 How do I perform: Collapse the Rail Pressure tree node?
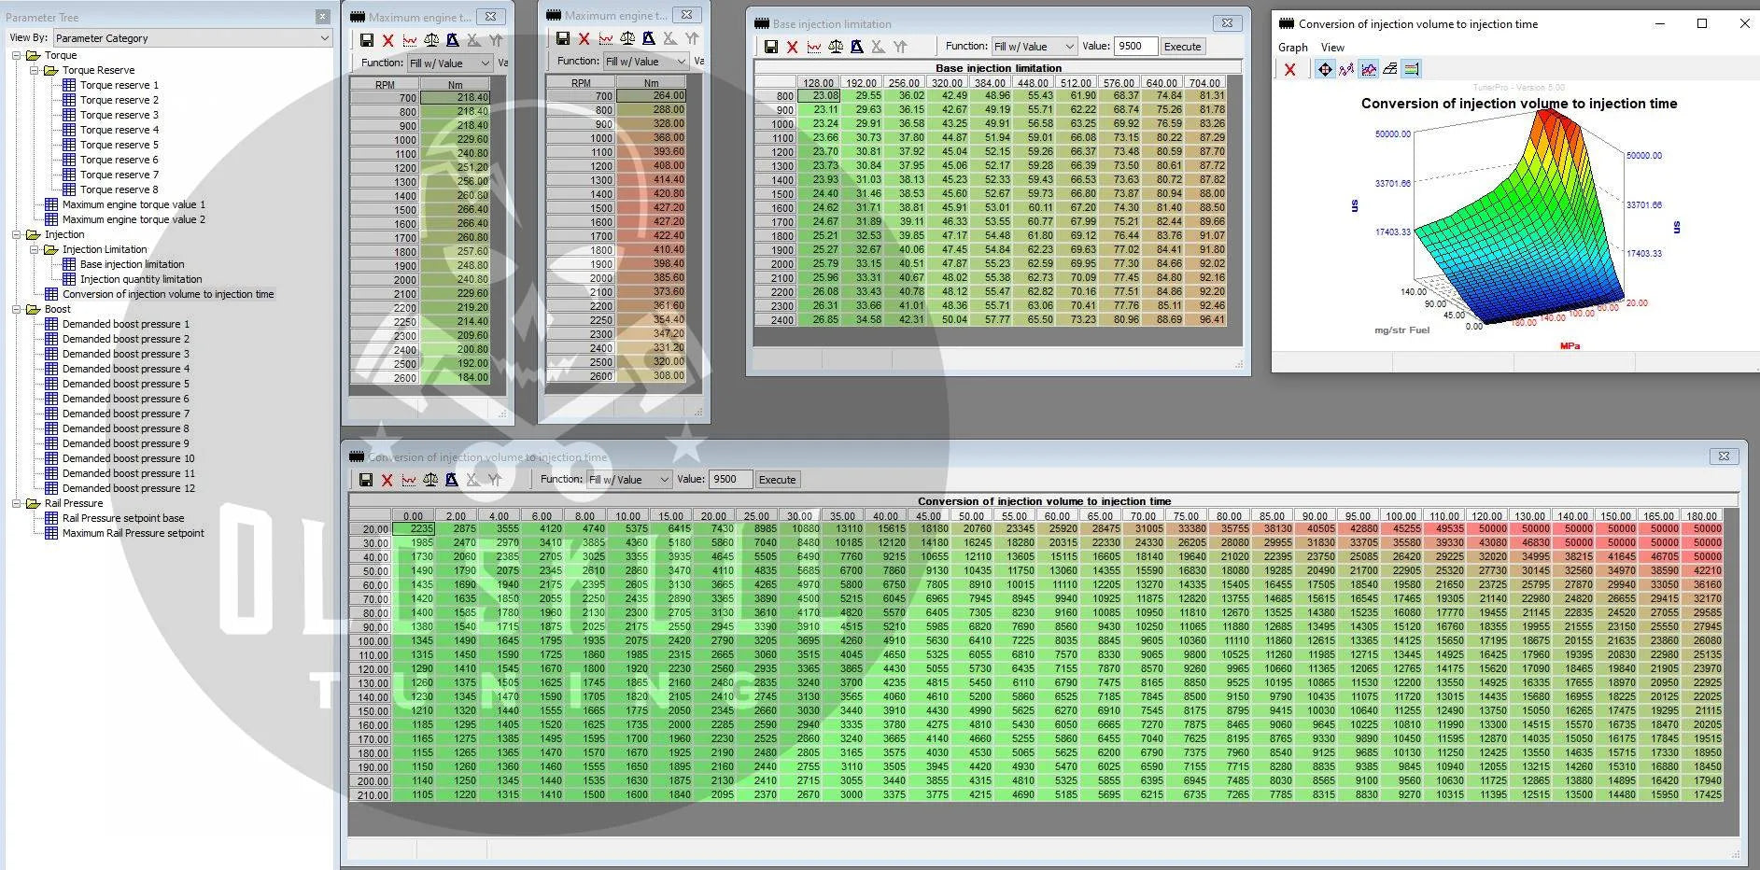point(17,503)
